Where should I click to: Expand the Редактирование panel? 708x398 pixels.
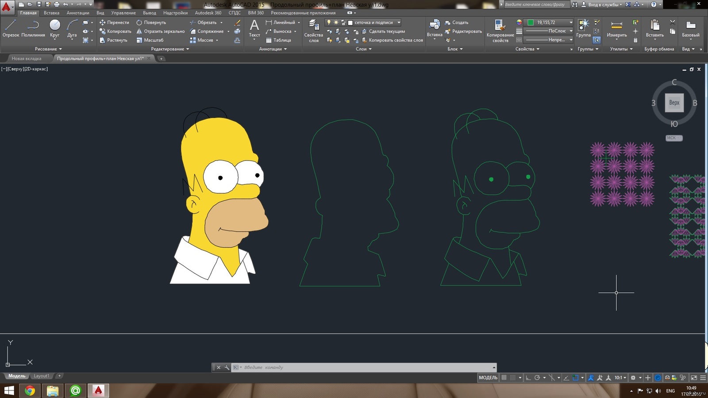point(170,49)
